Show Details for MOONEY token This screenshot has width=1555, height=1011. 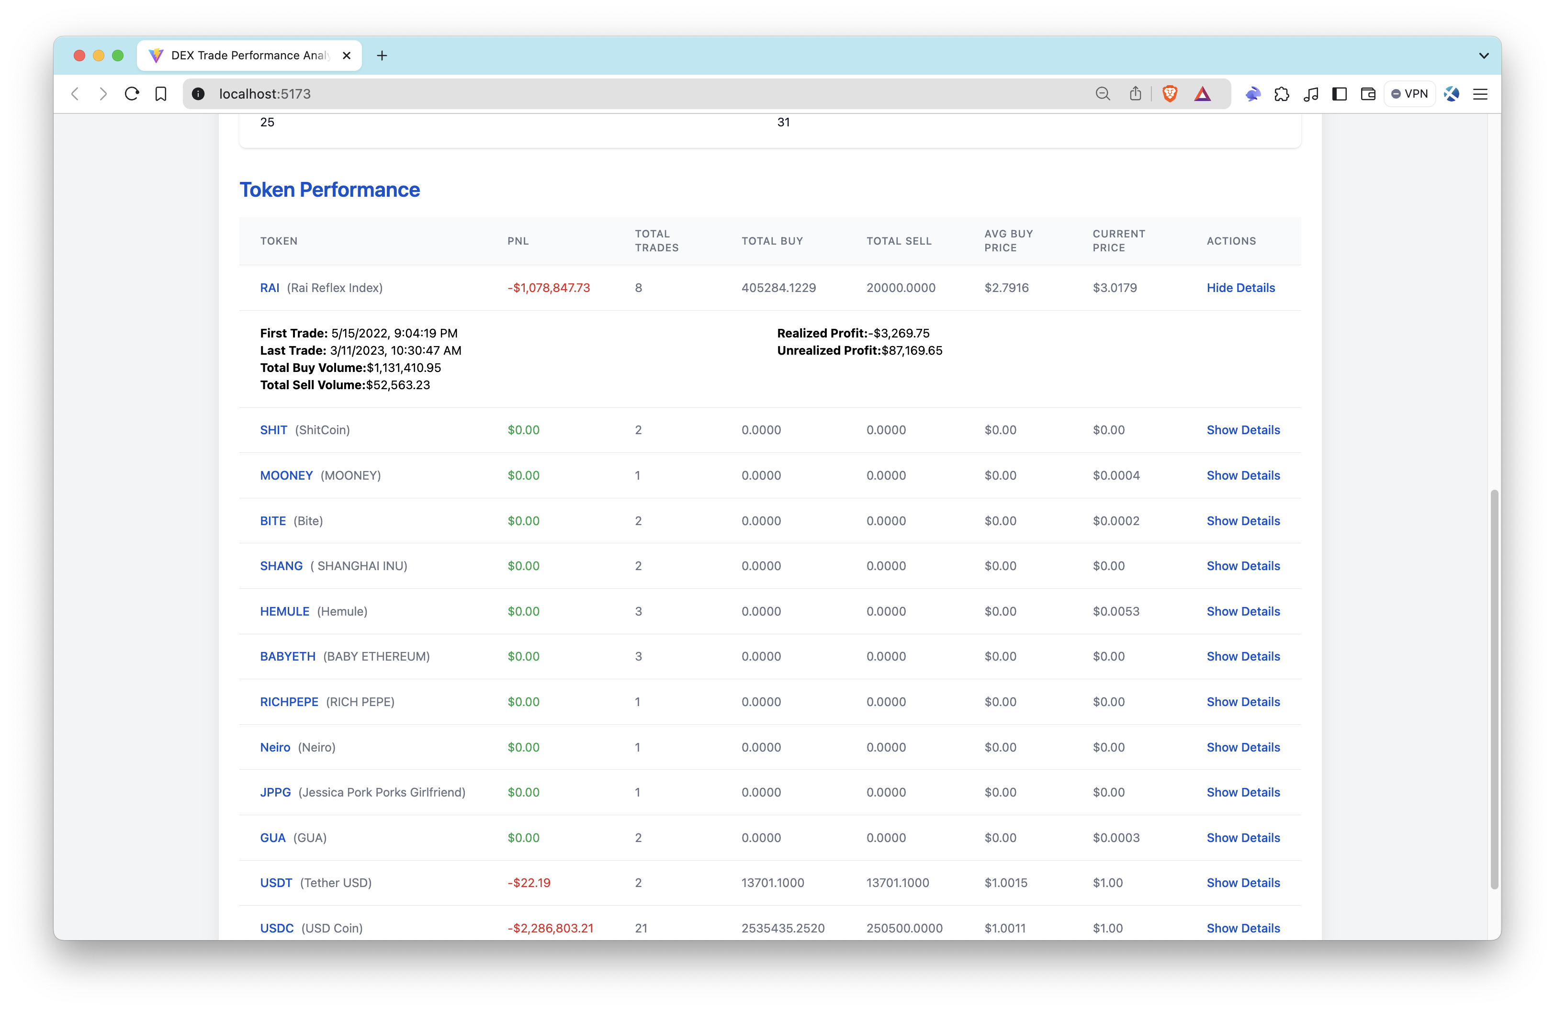coord(1243,475)
